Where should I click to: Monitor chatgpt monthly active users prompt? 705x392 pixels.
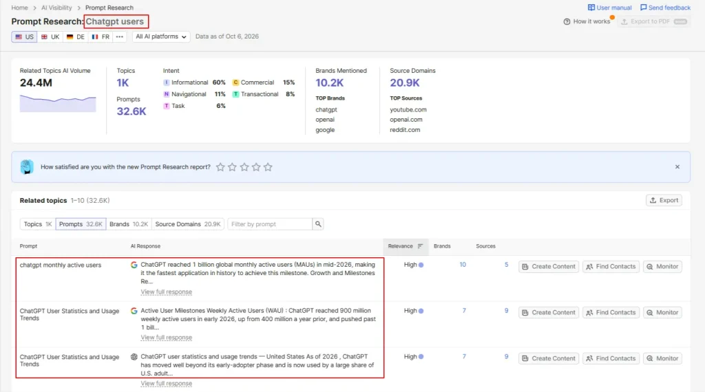pyautogui.click(x=662, y=267)
